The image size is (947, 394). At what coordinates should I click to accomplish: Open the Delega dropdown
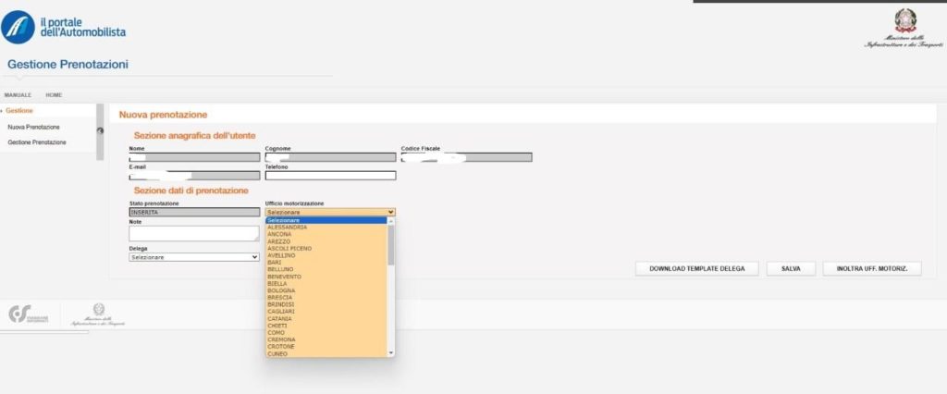194,257
